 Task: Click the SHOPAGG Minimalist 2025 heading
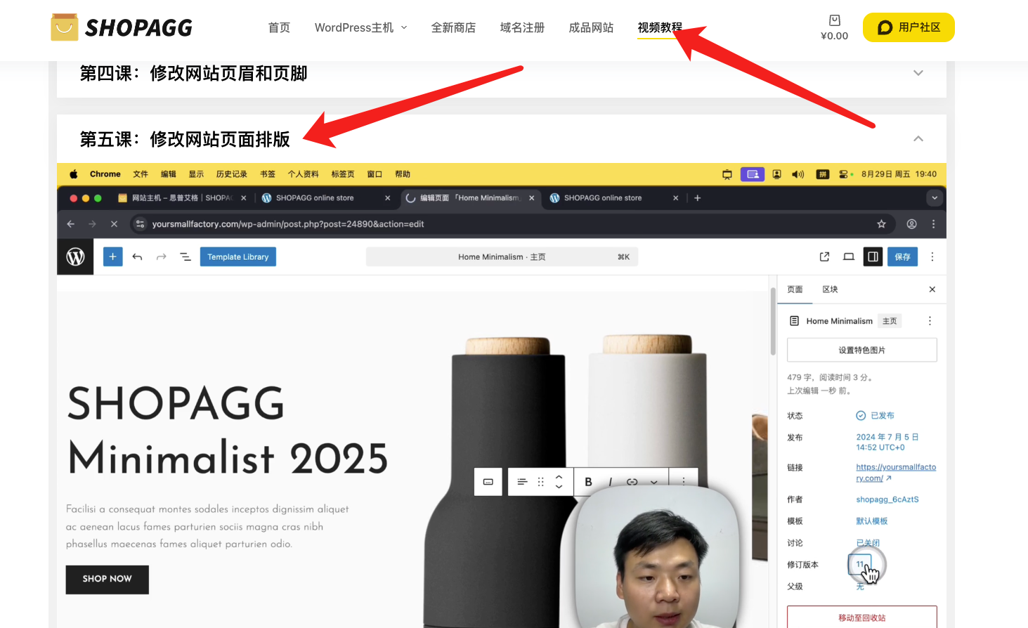pyautogui.click(x=228, y=431)
